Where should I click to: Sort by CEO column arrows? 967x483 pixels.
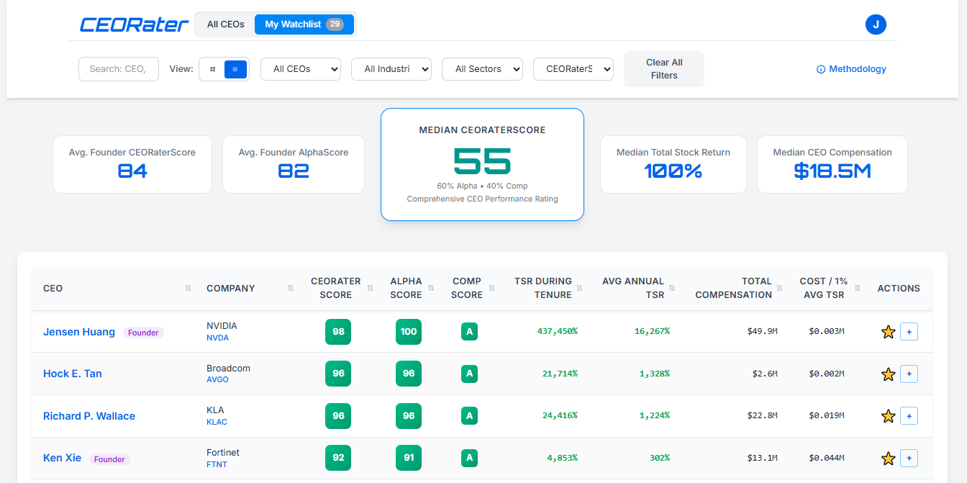(188, 288)
